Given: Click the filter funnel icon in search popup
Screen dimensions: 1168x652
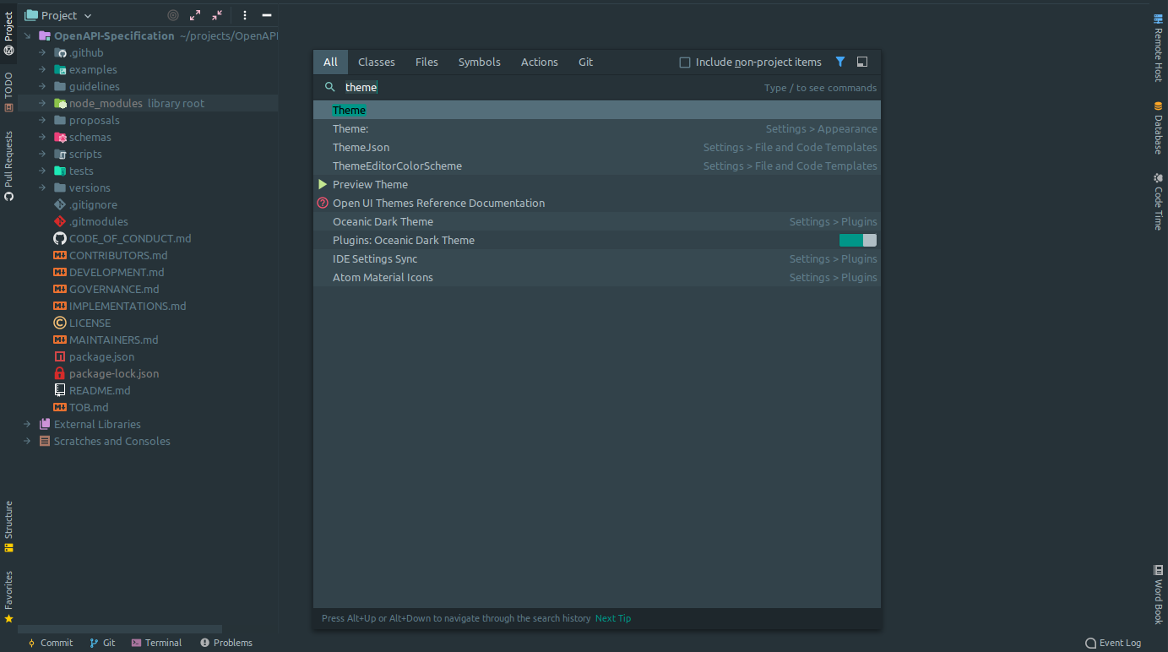Looking at the screenshot, I should coord(840,62).
